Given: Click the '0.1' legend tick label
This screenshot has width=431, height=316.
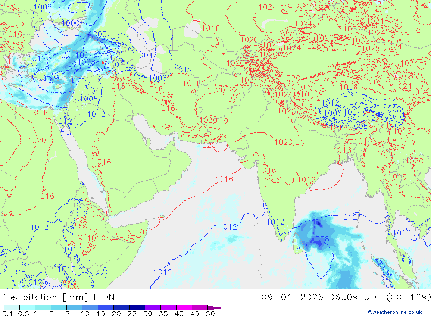Looking at the screenshot, I should tap(7, 313).
